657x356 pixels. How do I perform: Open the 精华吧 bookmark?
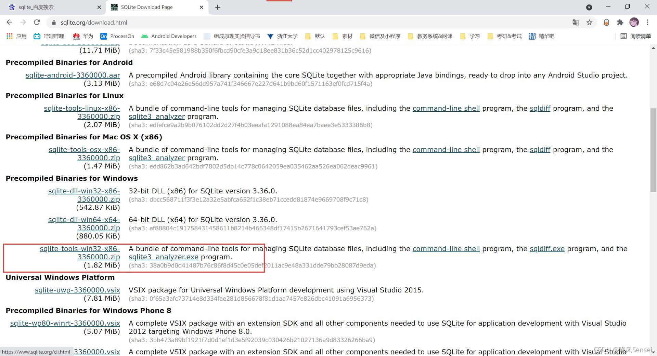tap(541, 36)
